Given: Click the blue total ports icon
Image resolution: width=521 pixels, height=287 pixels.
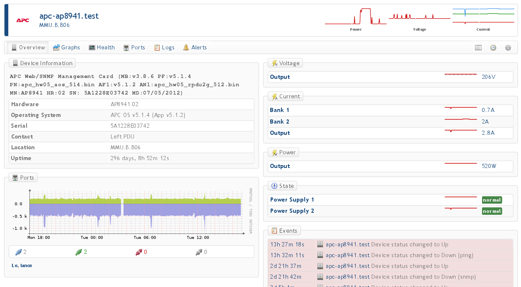Looking at the screenshot, I should [18, 252].
